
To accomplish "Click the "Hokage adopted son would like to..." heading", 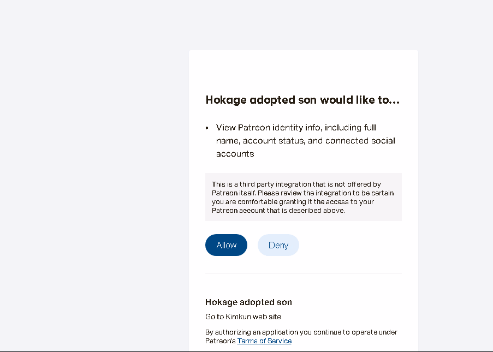I will pyautogui.click(x=302, y=100).
